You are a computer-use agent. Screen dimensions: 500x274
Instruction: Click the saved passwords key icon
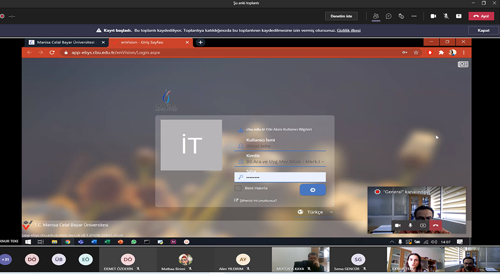click(x=404, y=52)
